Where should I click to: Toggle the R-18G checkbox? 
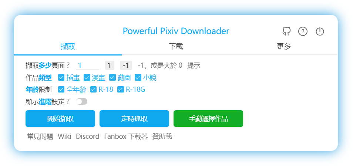click(x=121, y=90)
